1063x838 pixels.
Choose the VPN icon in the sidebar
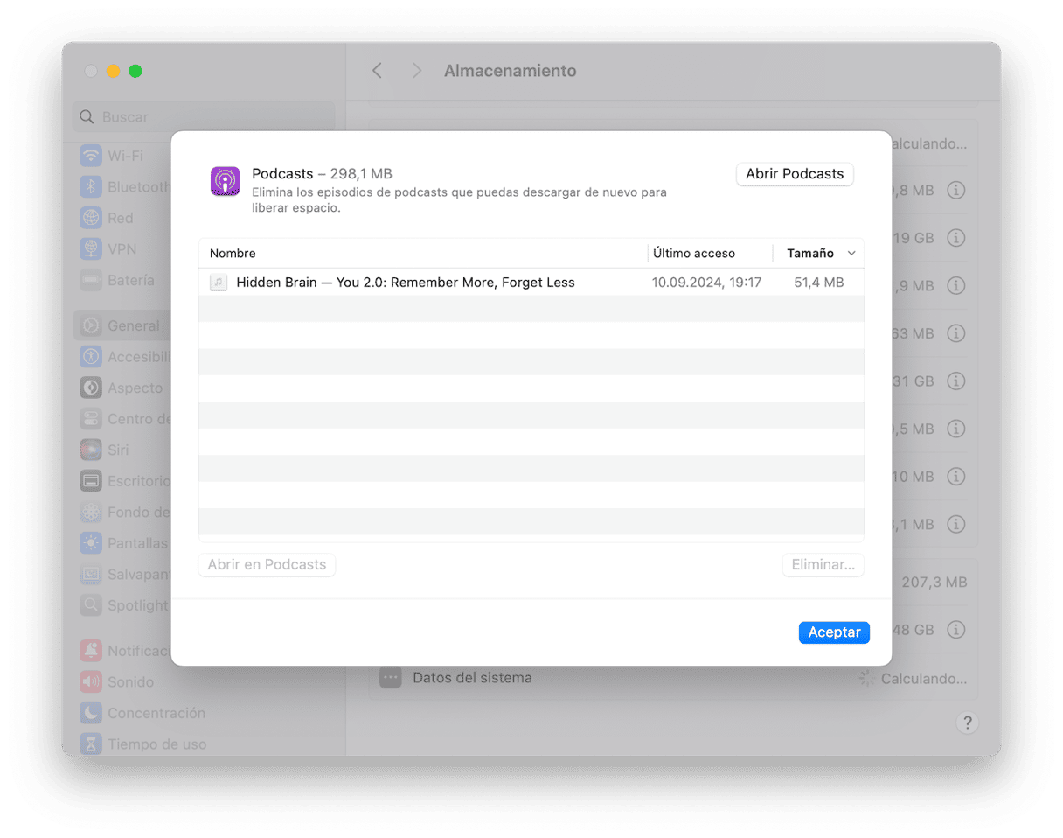(x=91, y=249)
